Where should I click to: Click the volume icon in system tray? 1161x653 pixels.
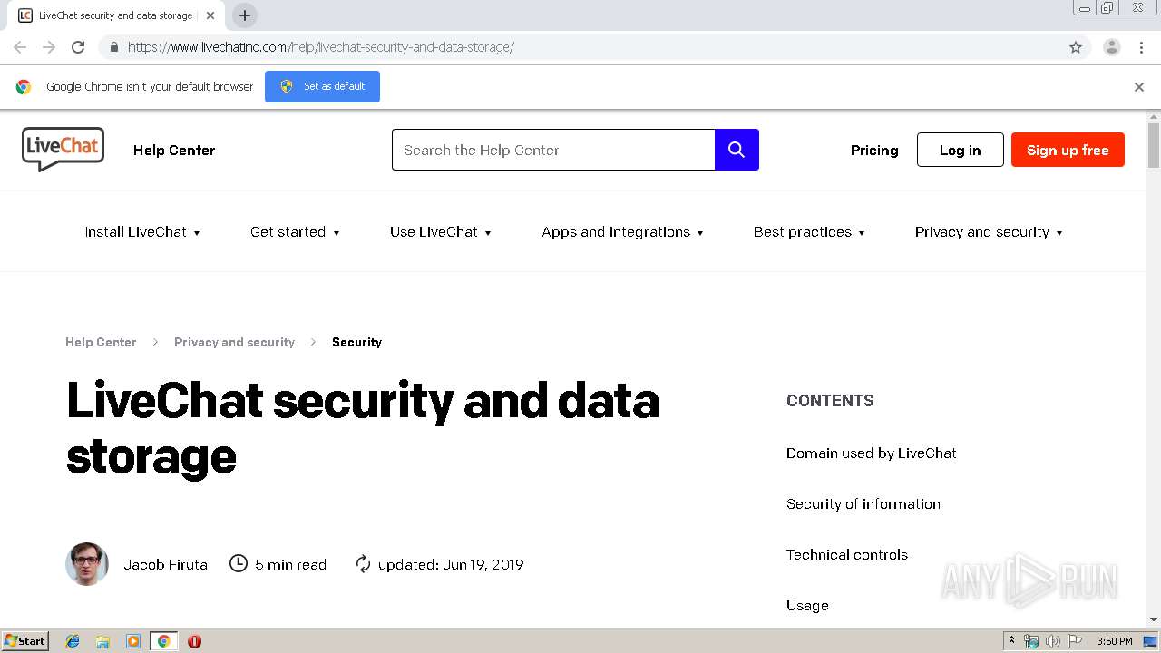coord(1053,641)
